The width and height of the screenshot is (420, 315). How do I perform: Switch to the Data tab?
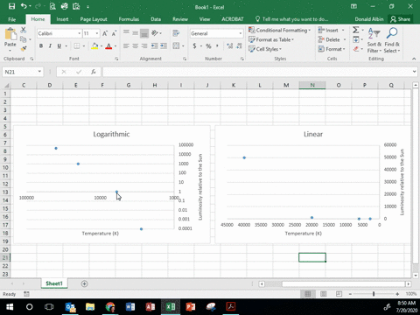pyautogui.click(x=156, y=19)
